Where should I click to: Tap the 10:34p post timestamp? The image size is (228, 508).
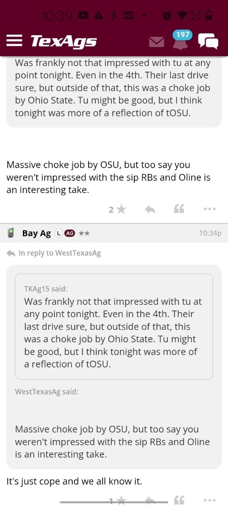[210, 234]
